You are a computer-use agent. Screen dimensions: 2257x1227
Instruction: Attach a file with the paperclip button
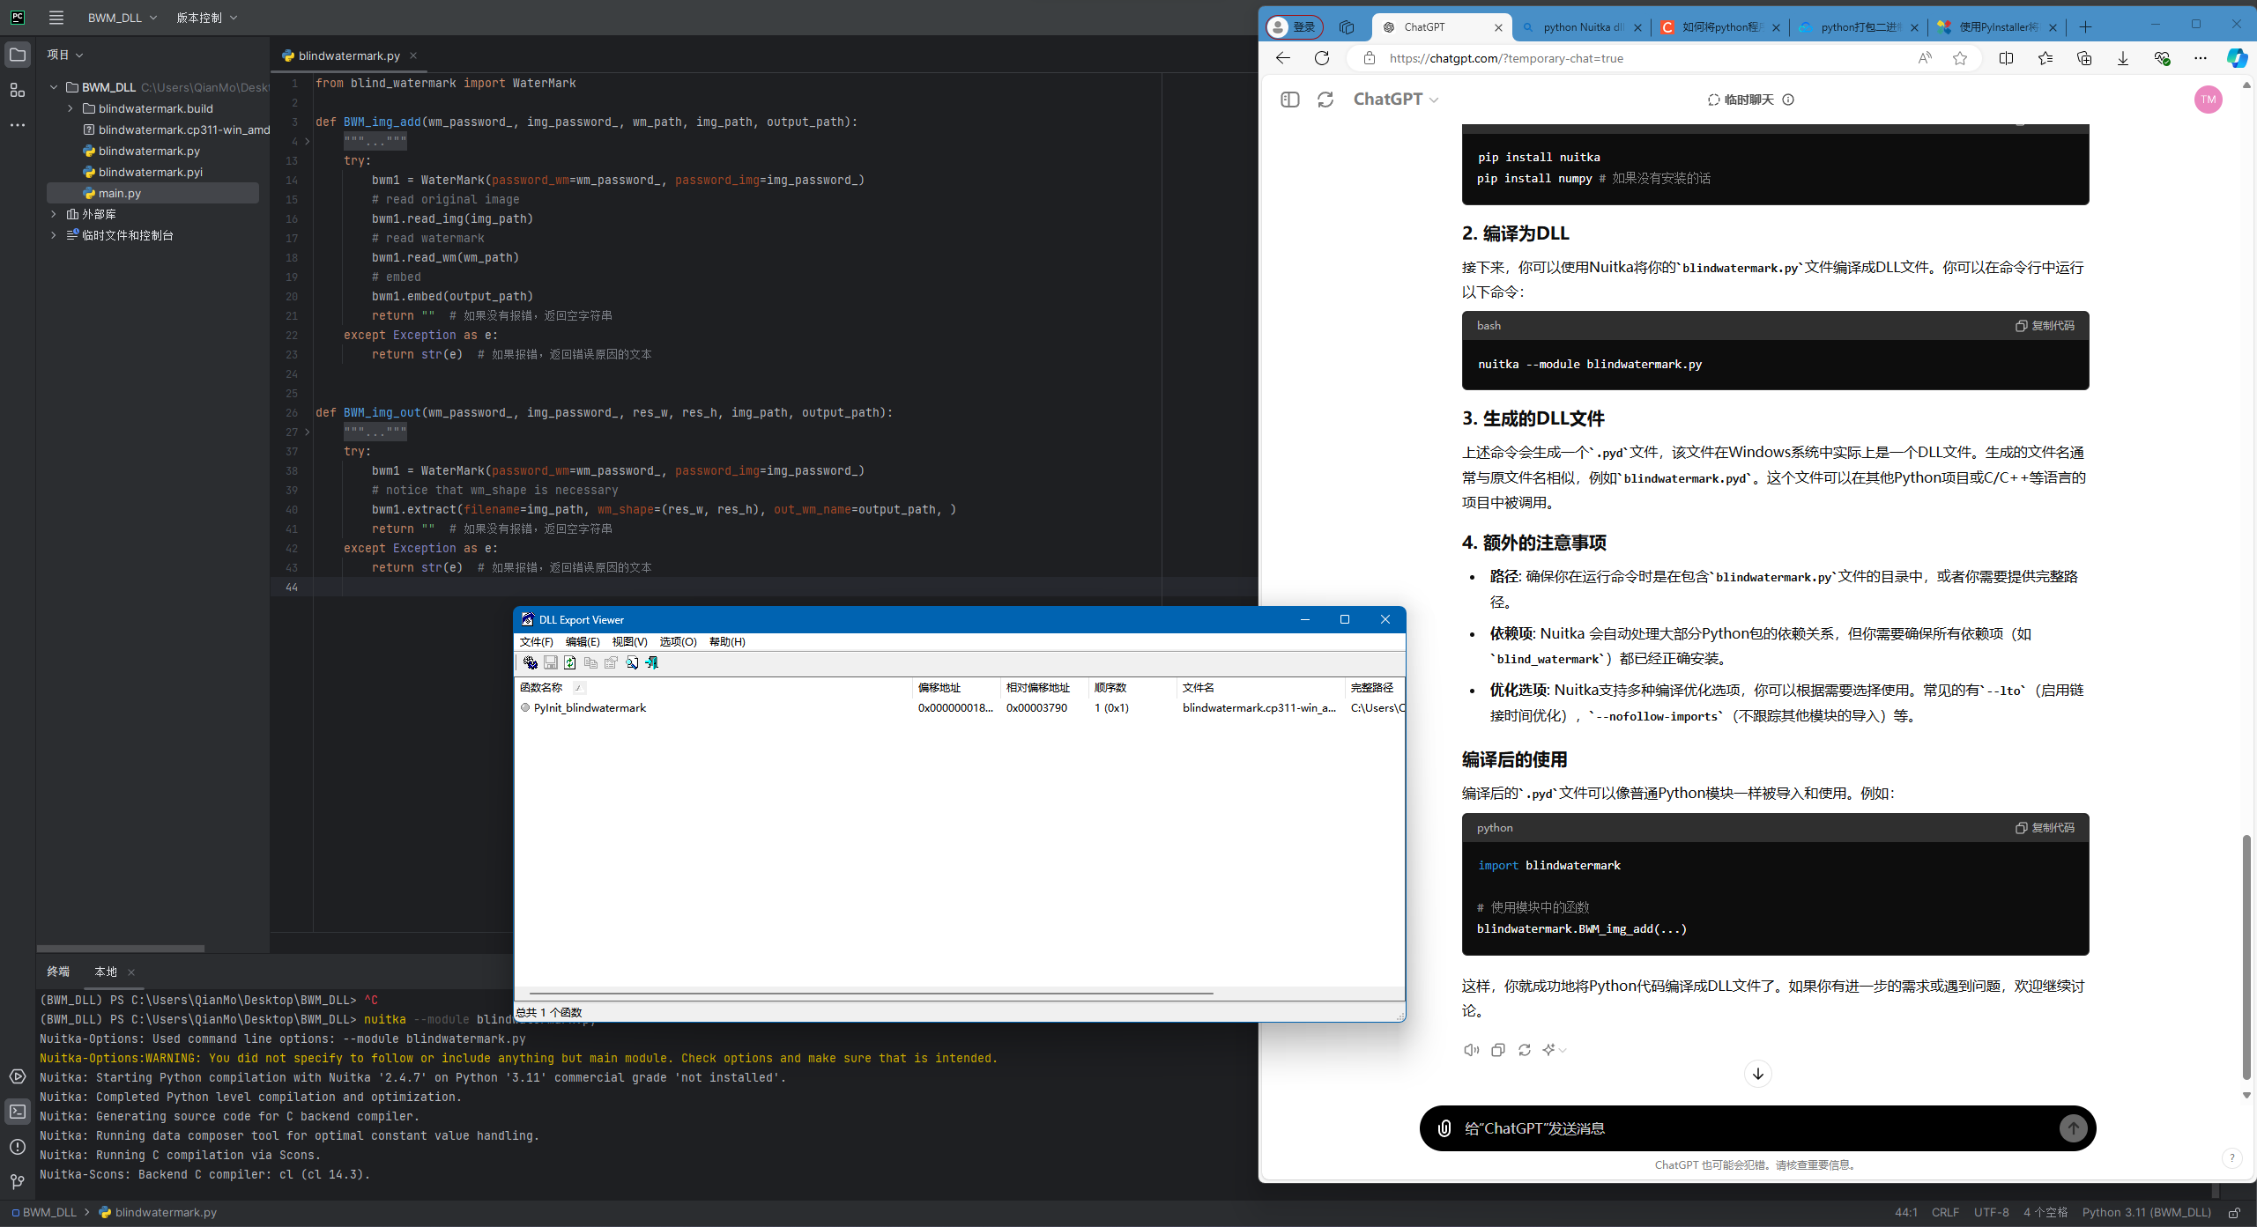tap(1444, 1128)
